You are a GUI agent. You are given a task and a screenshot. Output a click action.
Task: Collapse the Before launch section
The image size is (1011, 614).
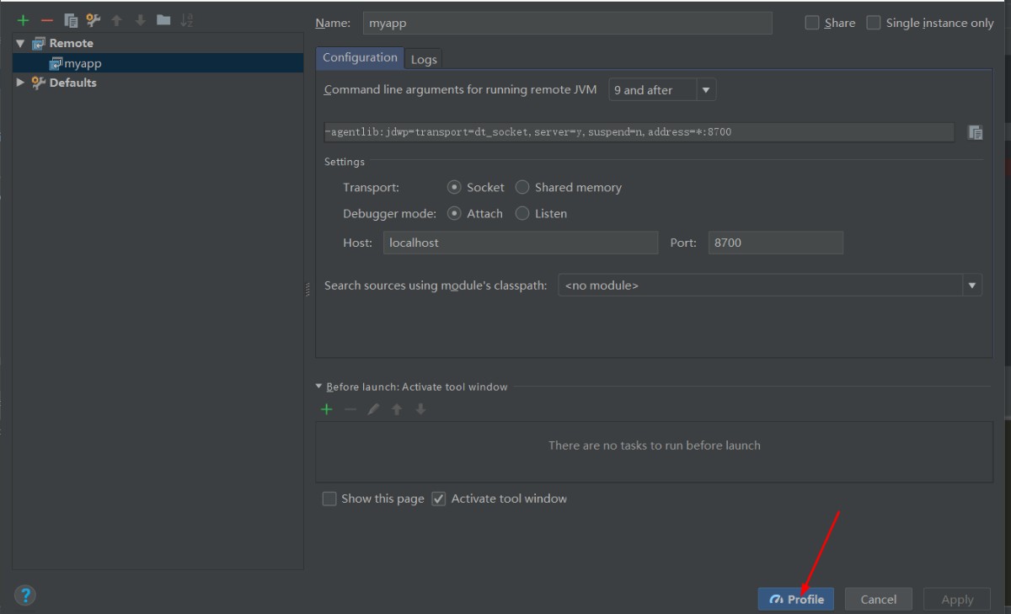318,387
